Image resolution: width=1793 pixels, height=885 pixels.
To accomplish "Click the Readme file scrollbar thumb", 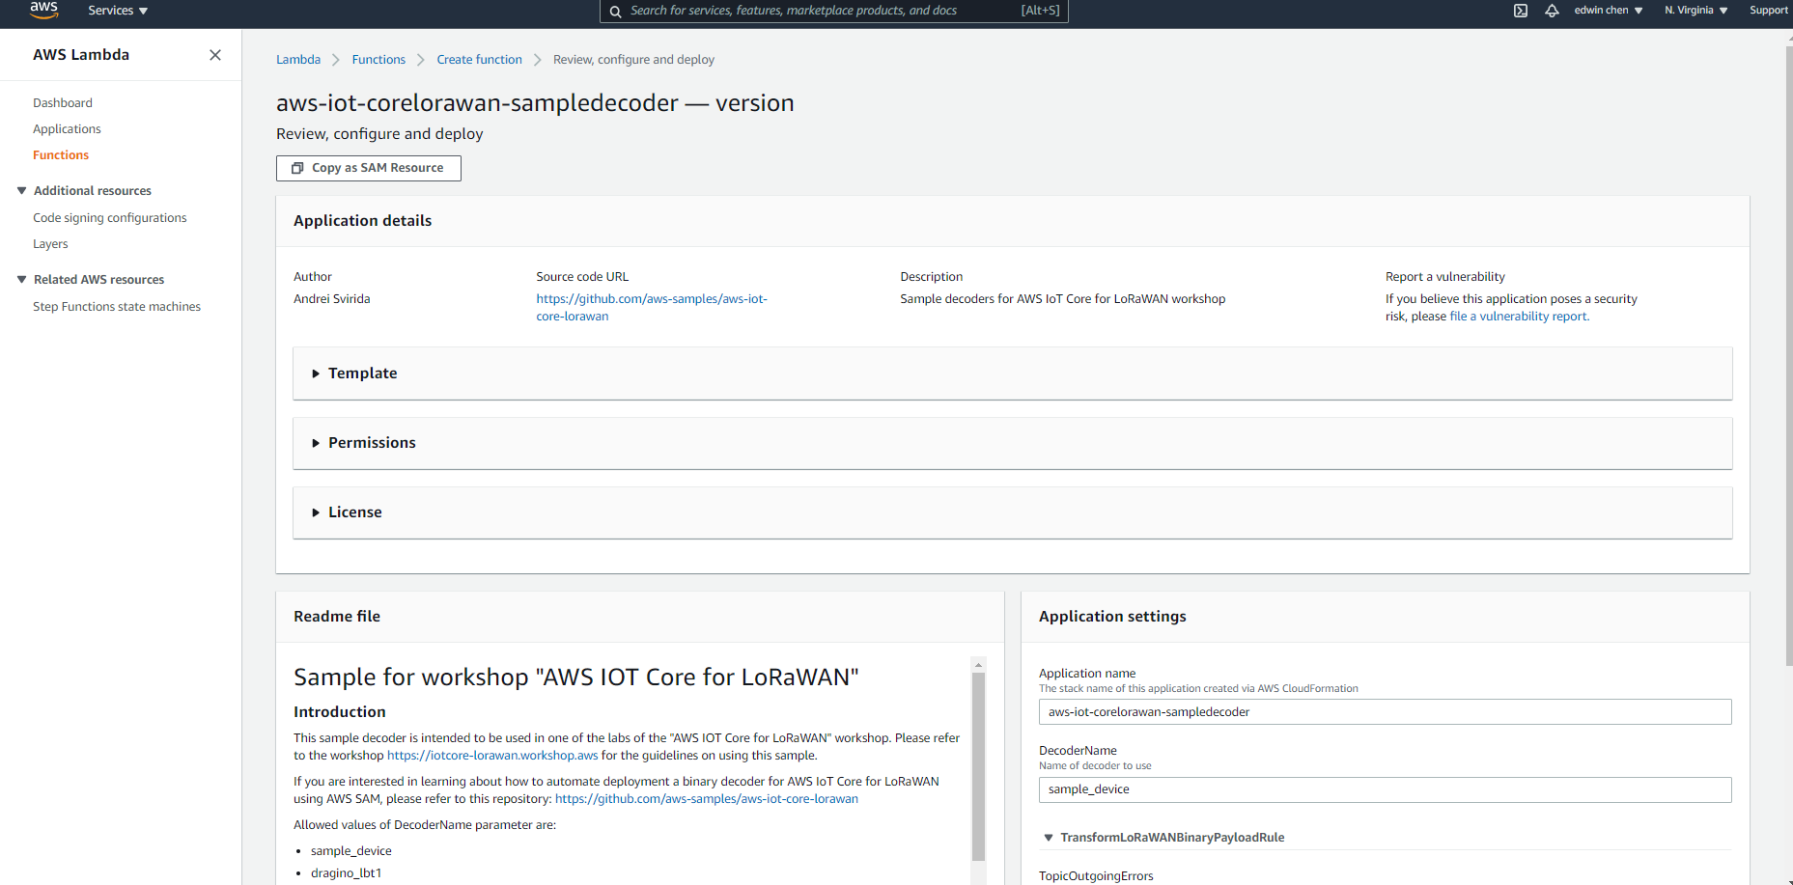I will 978,766.
